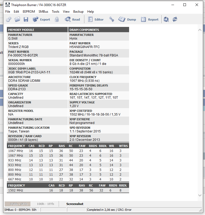Click the DRAM COMPONENTS section header

pyautogui.click(x=99, y=30)
